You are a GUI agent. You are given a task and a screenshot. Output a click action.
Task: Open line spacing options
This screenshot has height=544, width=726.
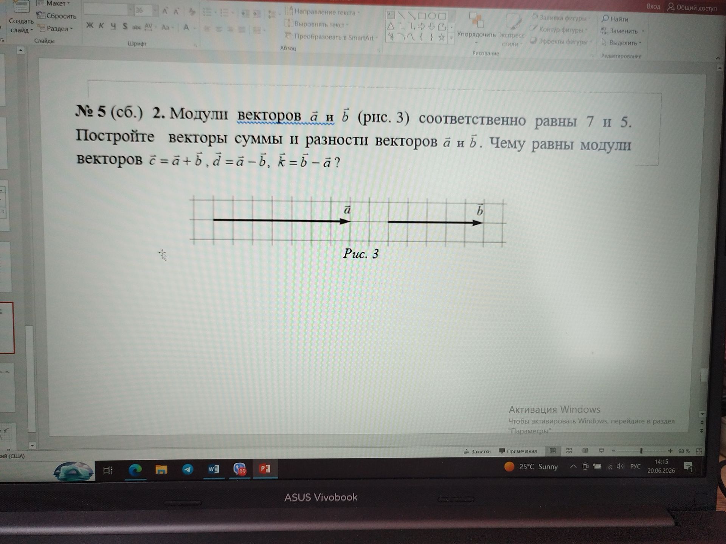click(x=272, y=15)
